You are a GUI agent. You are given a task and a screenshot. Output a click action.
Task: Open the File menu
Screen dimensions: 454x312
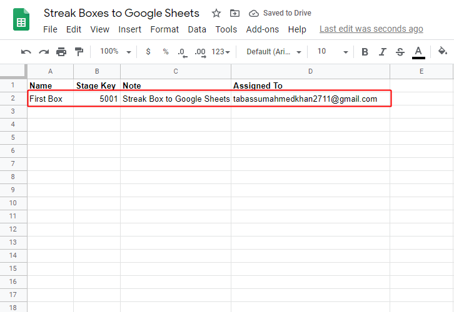pos(51,29)
